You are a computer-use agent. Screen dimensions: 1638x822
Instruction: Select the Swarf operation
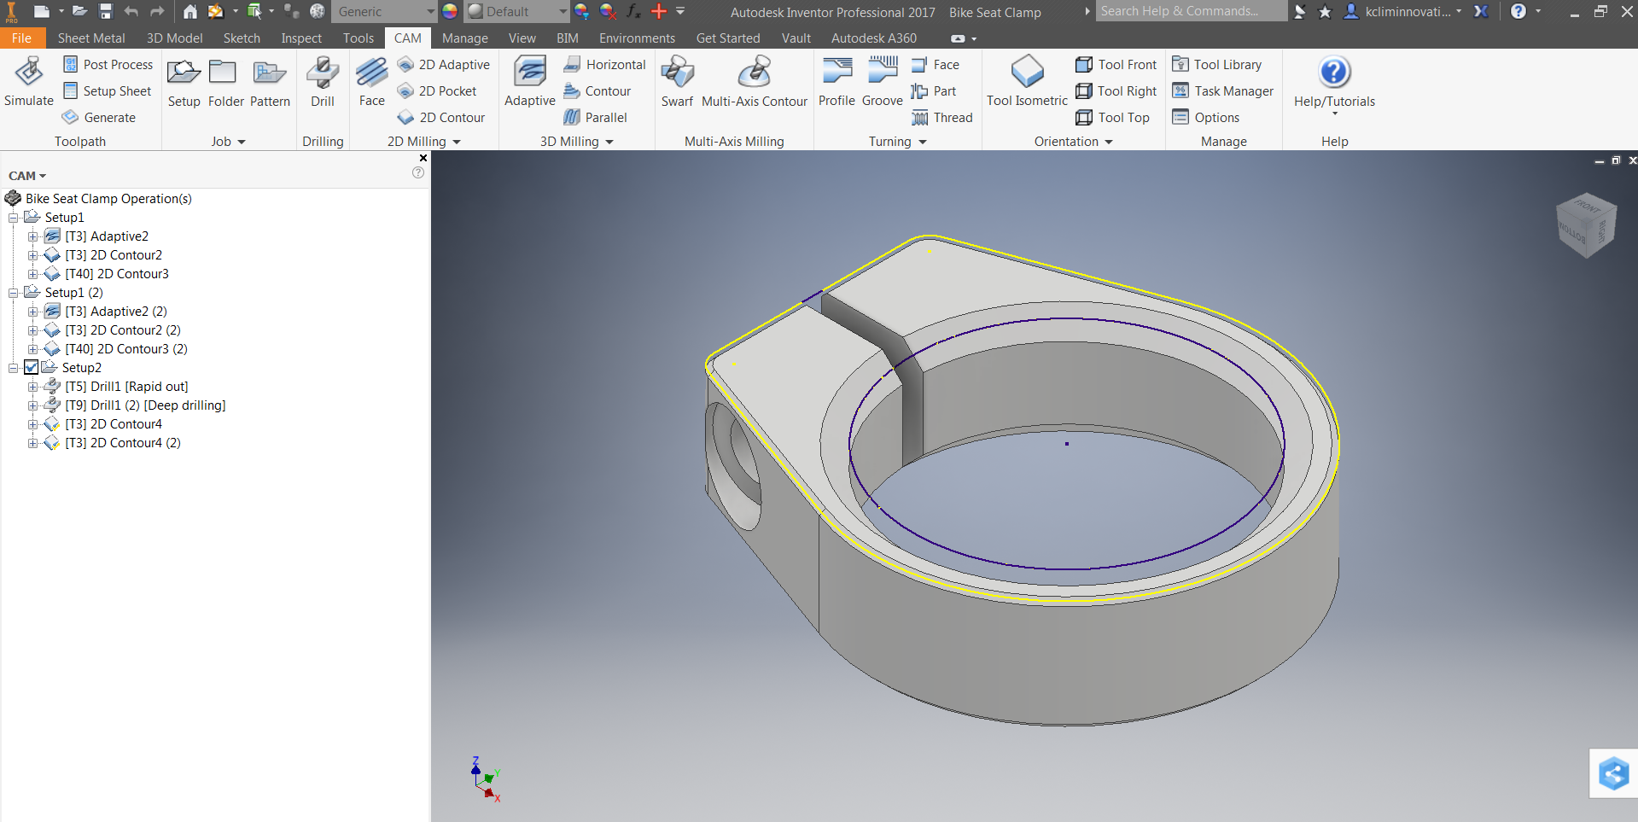677,82
